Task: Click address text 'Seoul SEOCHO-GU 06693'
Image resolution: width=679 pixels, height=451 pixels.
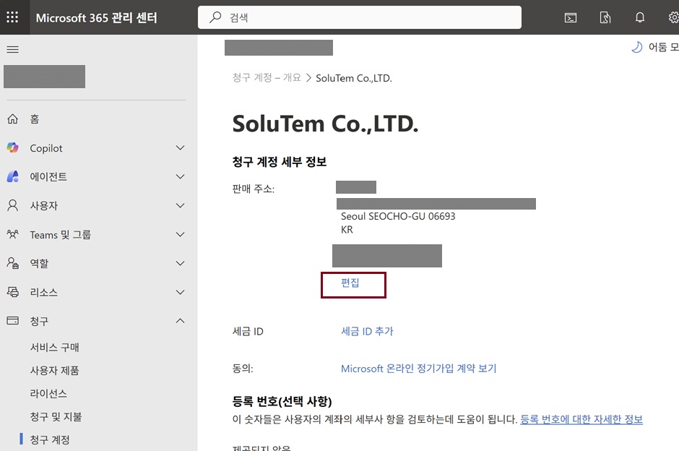Action: pyautogui.click(x=398, y=216)
